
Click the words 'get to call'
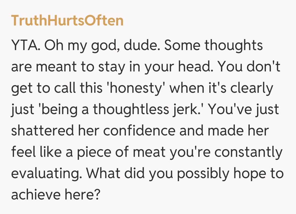38,88
